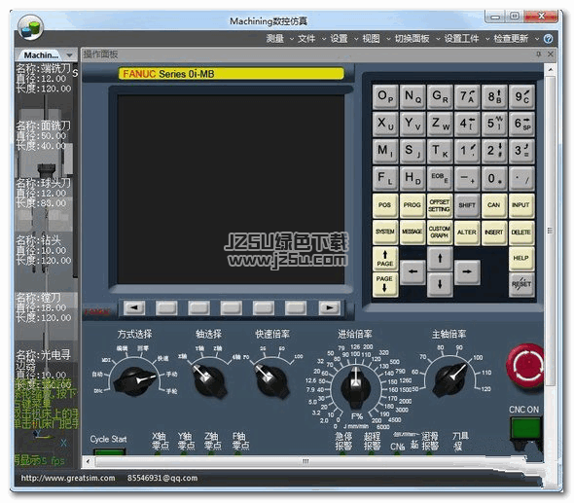
Task: Click the DELETE key
Action: [521, 233]
